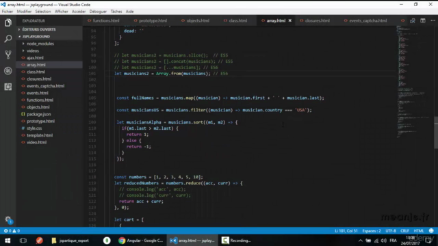Image resolution: width=438 pixels, height=246 pixels.
Task: Click the open preview to side icon
Action: 412,20
